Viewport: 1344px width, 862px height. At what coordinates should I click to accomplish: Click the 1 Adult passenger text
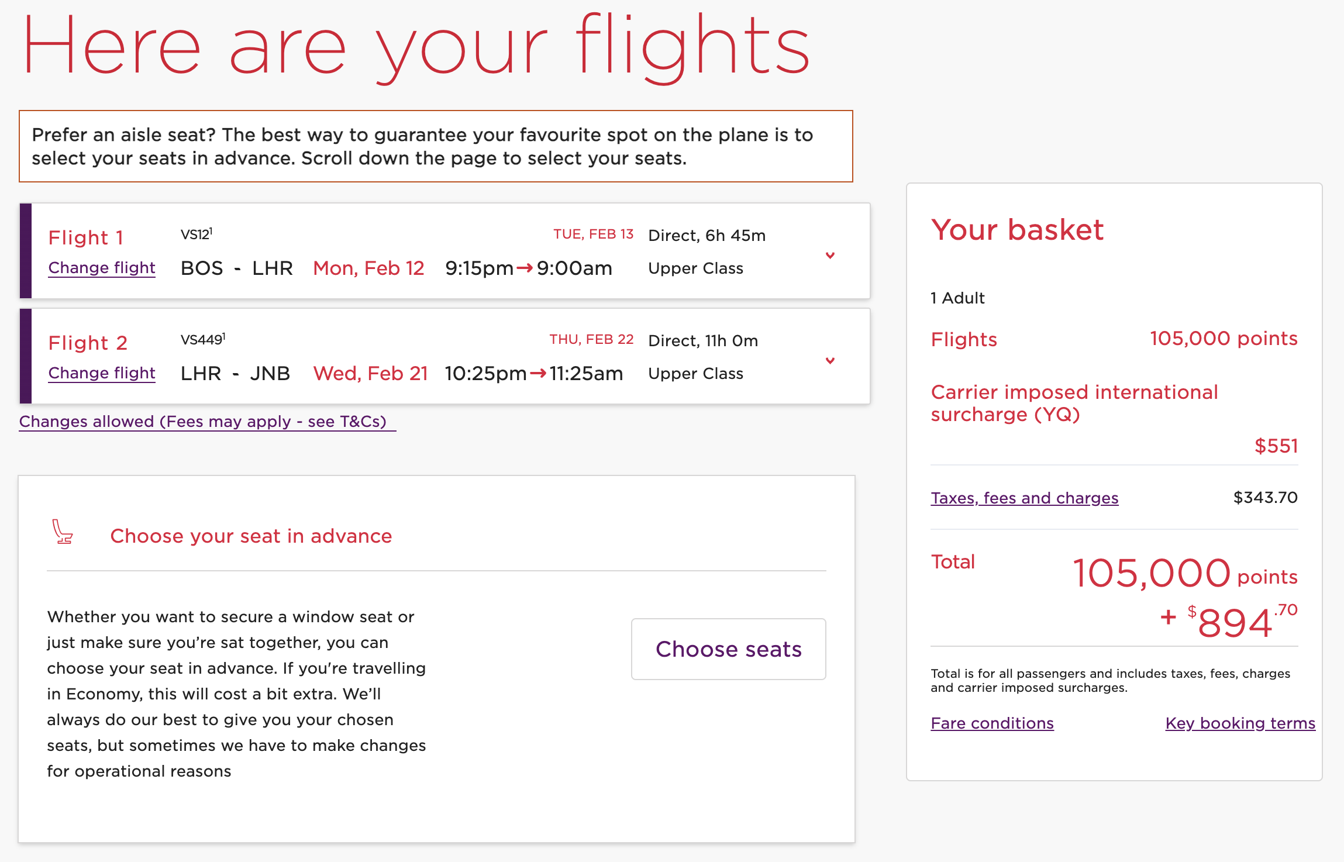(958, 298)
